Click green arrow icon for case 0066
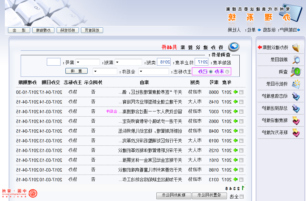 click(235, 92)
